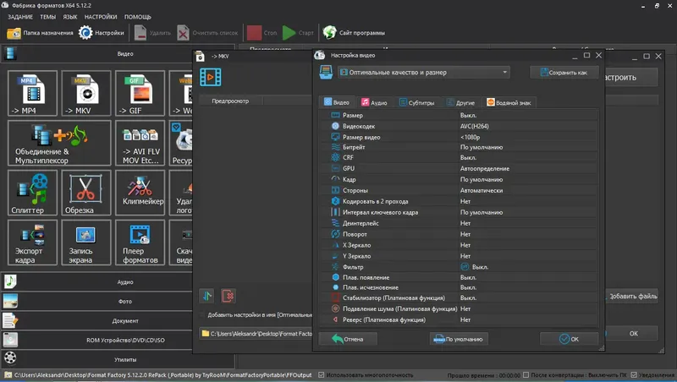
Task: Expand the Аудио category panel
Action: click(x=97, y=281)
